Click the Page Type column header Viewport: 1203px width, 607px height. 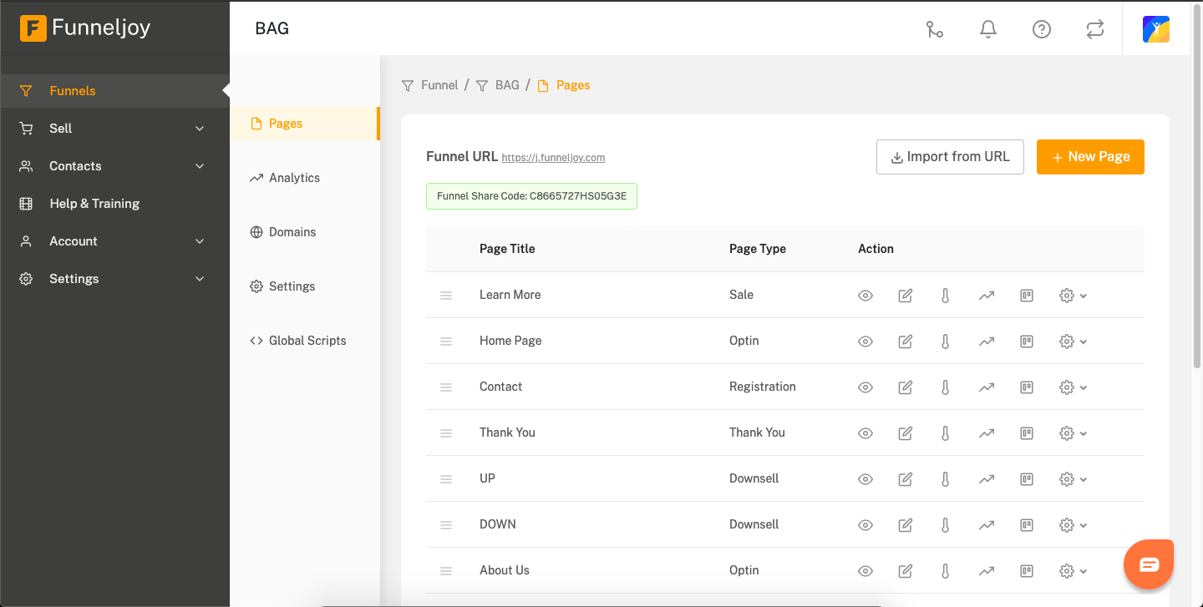coord(758,249)
